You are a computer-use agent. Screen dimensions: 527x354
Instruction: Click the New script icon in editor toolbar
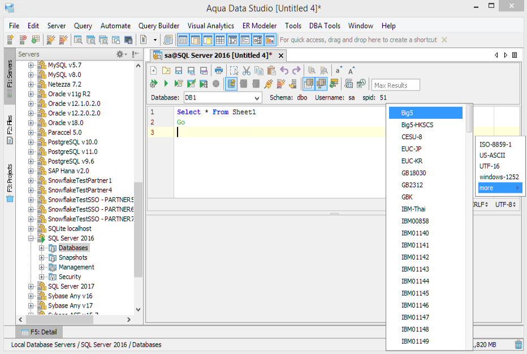pos(153,71)
